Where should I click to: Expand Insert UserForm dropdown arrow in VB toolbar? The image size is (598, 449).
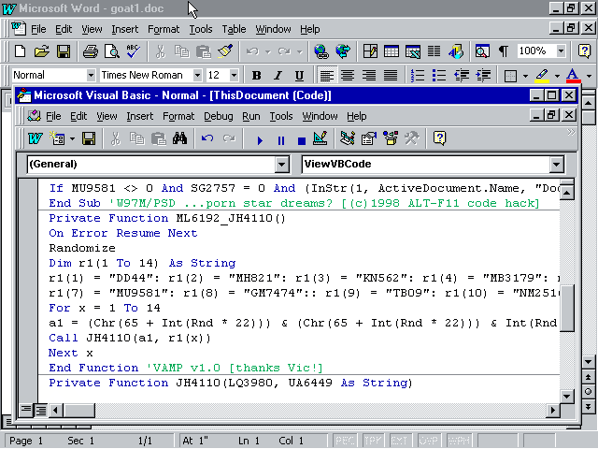click(x=72, y=138)
